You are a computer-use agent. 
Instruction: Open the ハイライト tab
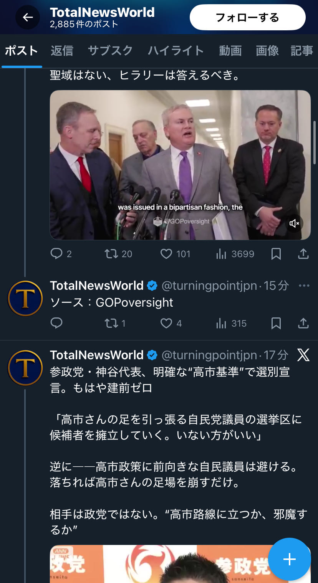point(176,51)
